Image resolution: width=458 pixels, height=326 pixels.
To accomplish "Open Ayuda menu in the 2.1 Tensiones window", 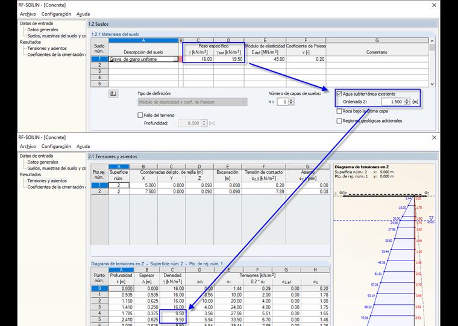I will tap(83, 146).
